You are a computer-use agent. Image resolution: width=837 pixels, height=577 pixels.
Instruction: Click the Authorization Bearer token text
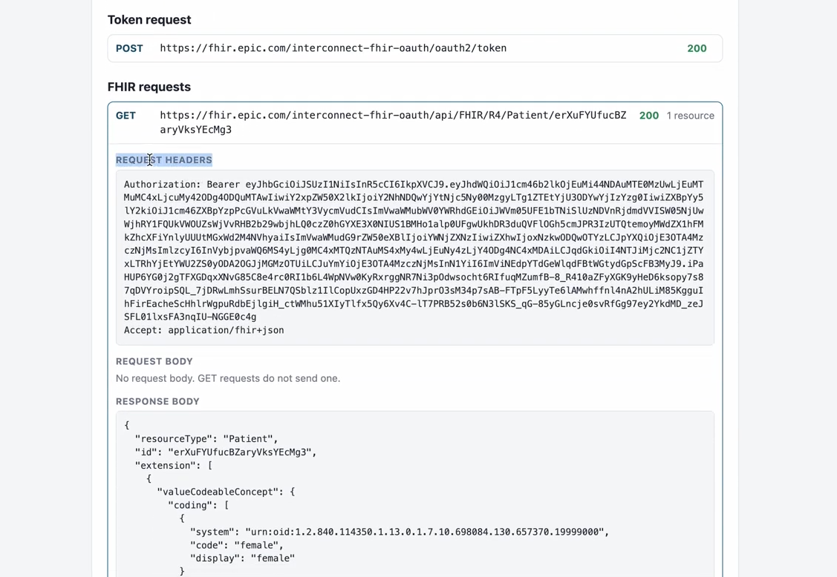[414, 251]
